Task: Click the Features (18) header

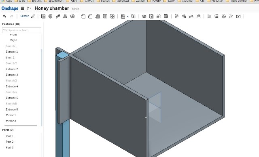Action: (x=11, y=24)
